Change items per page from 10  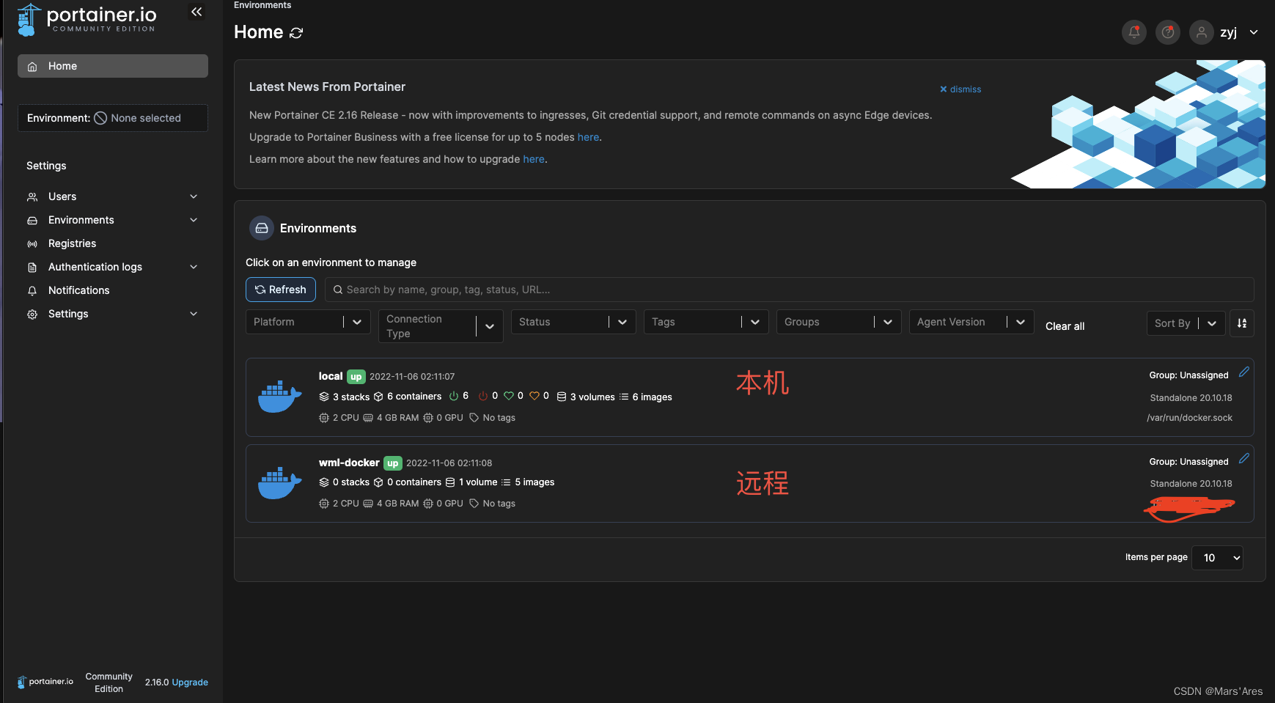tap(1217, 558)
